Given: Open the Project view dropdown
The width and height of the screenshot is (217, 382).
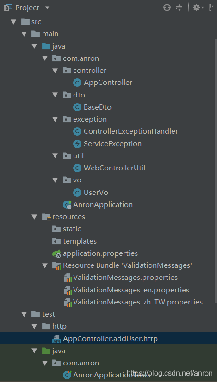Looking at the screenshot, I should [47, 8].
